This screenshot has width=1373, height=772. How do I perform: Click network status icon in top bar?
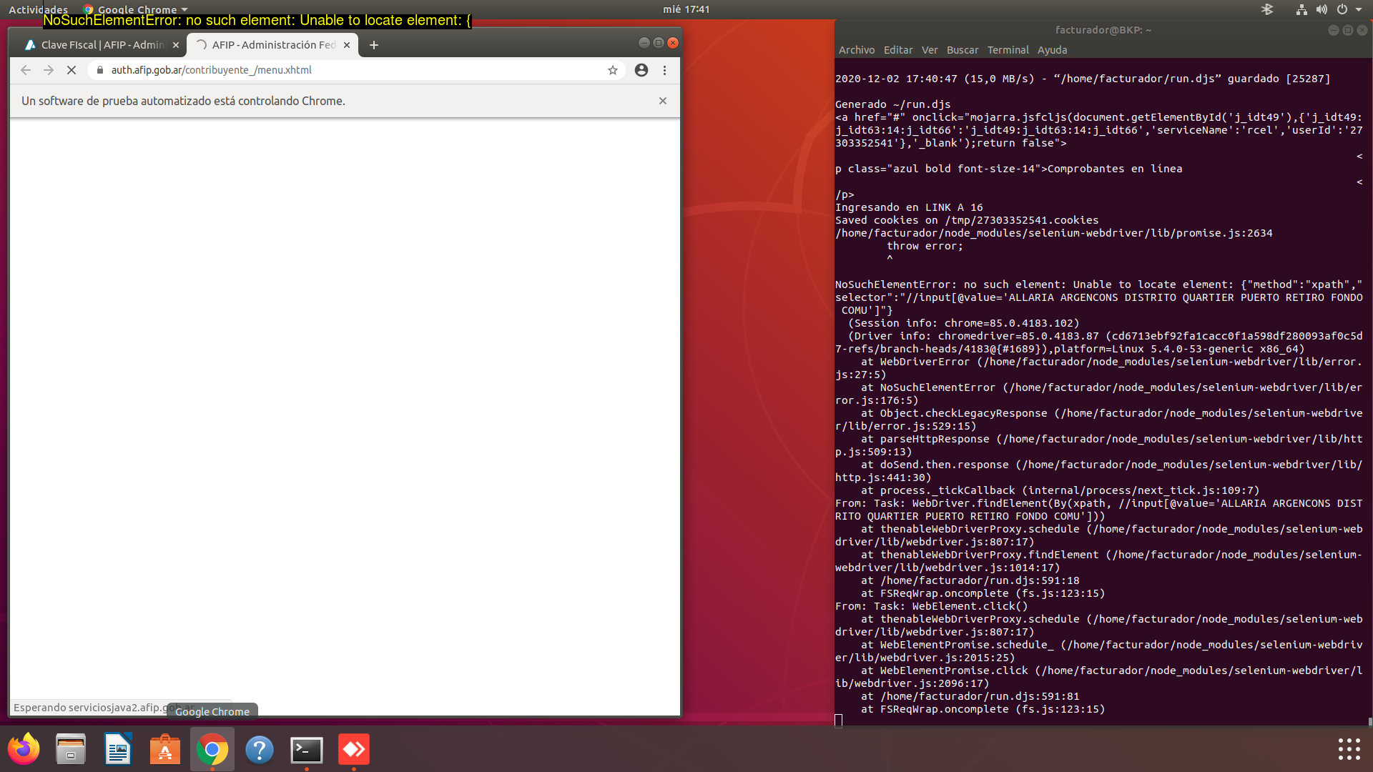coord(1301,9)
